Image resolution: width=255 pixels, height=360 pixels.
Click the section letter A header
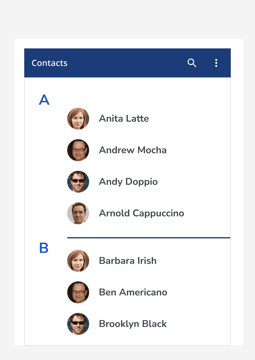point(44,100)
